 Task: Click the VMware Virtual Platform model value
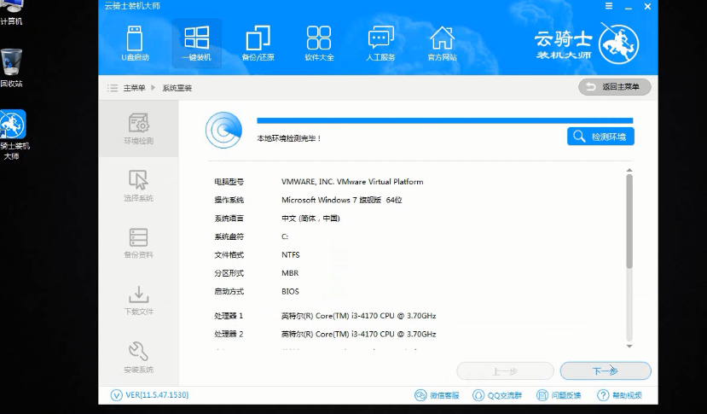point(352,182)
